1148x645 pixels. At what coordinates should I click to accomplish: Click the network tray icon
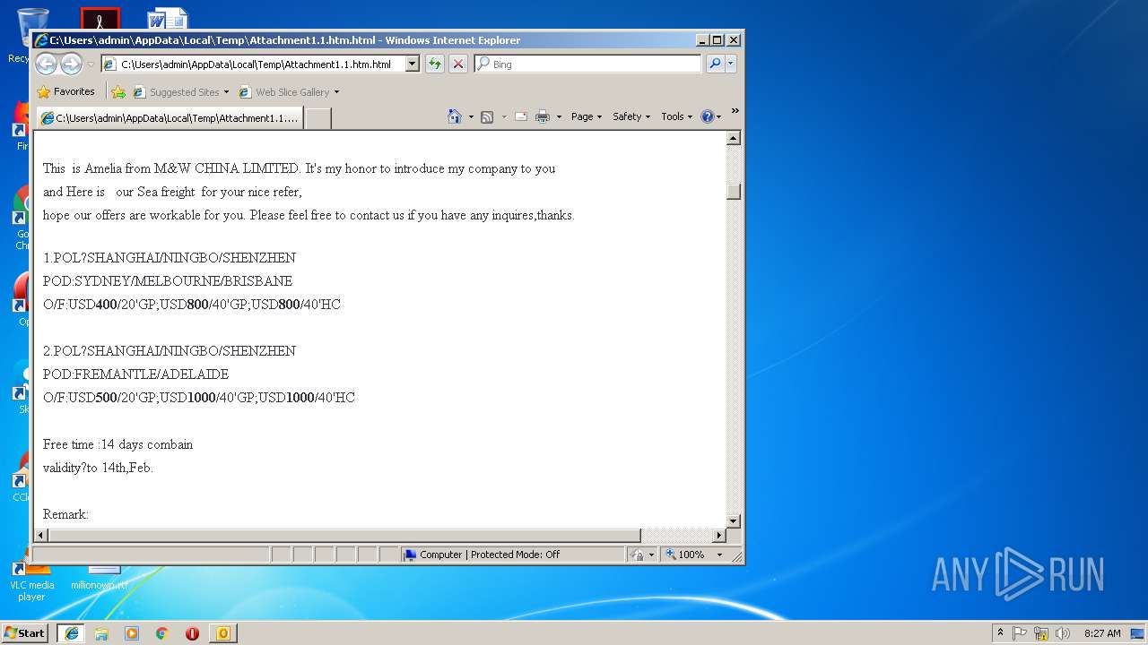pos(1041,632)
